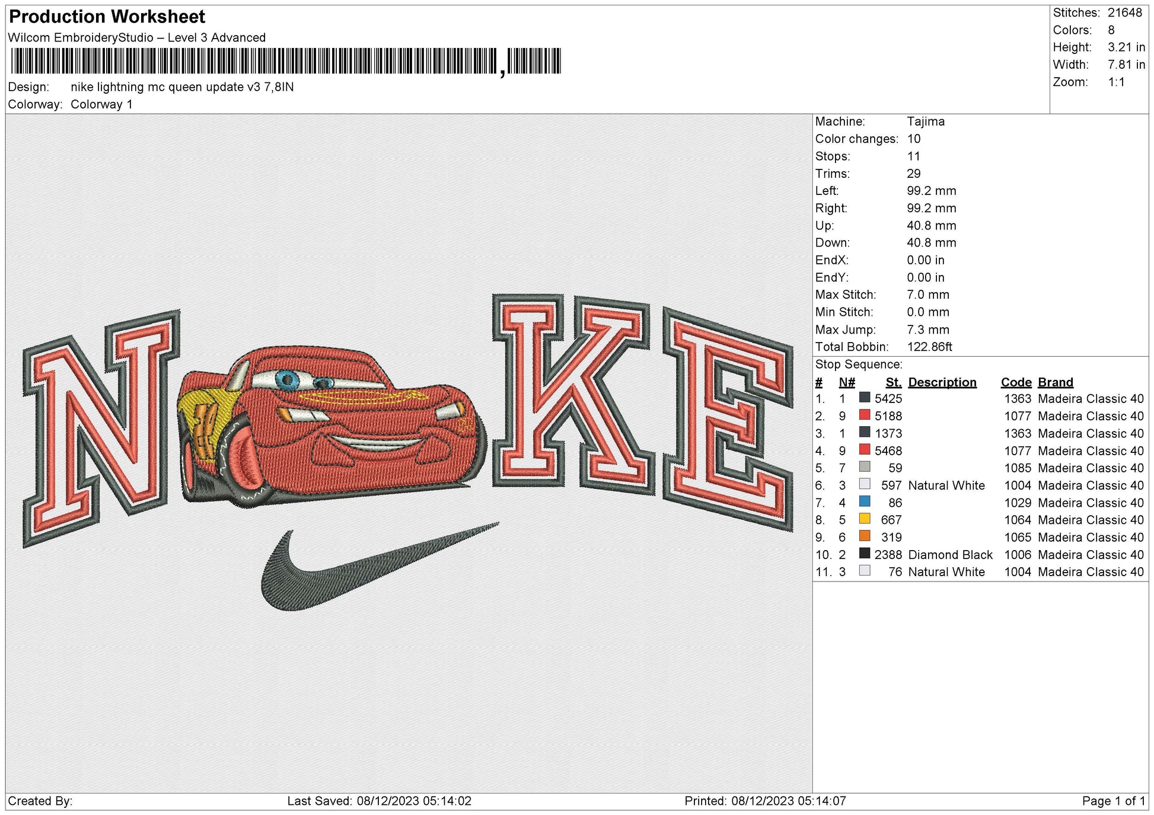The image size is (1154, 815).
Task: Click the Stitches value 21648
Action: [x=1124, y=12]
